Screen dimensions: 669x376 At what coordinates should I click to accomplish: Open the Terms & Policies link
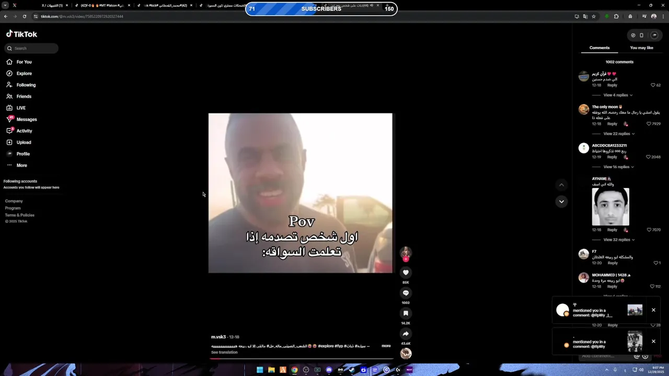(x=20, y=215)
